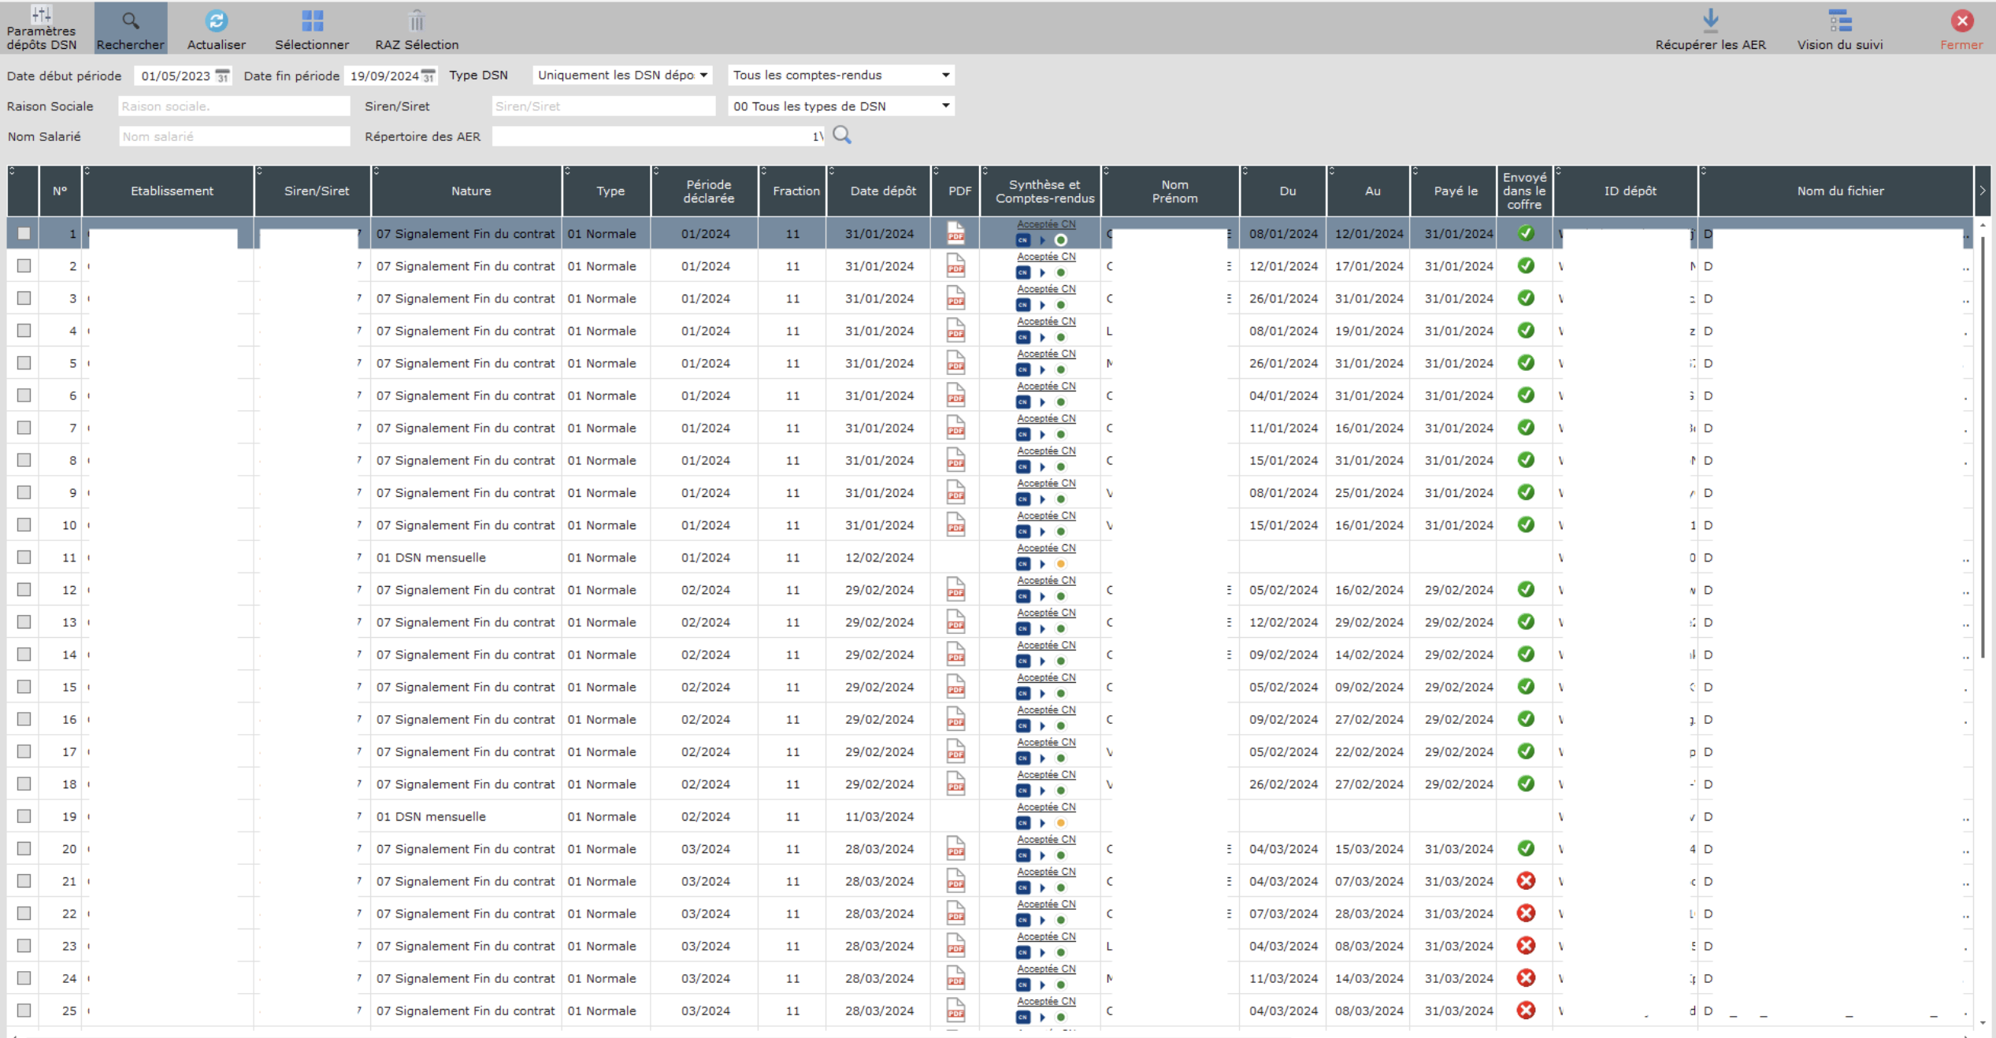This screenshot has width=1996, height=1038.
Task: Open PDF icon for row 2
Action: [955, 266]
